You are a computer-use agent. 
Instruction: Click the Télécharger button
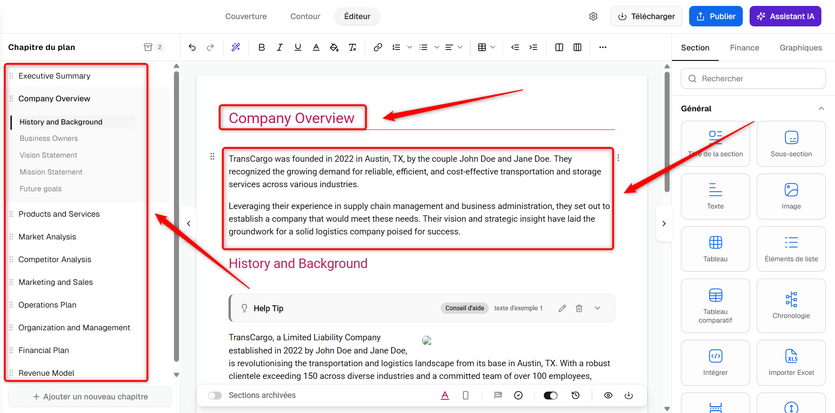[646, 16]
